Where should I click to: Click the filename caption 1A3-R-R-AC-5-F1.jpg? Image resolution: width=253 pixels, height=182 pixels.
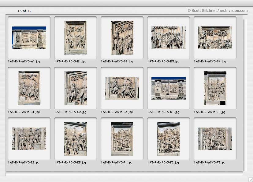tap(117, 163)
